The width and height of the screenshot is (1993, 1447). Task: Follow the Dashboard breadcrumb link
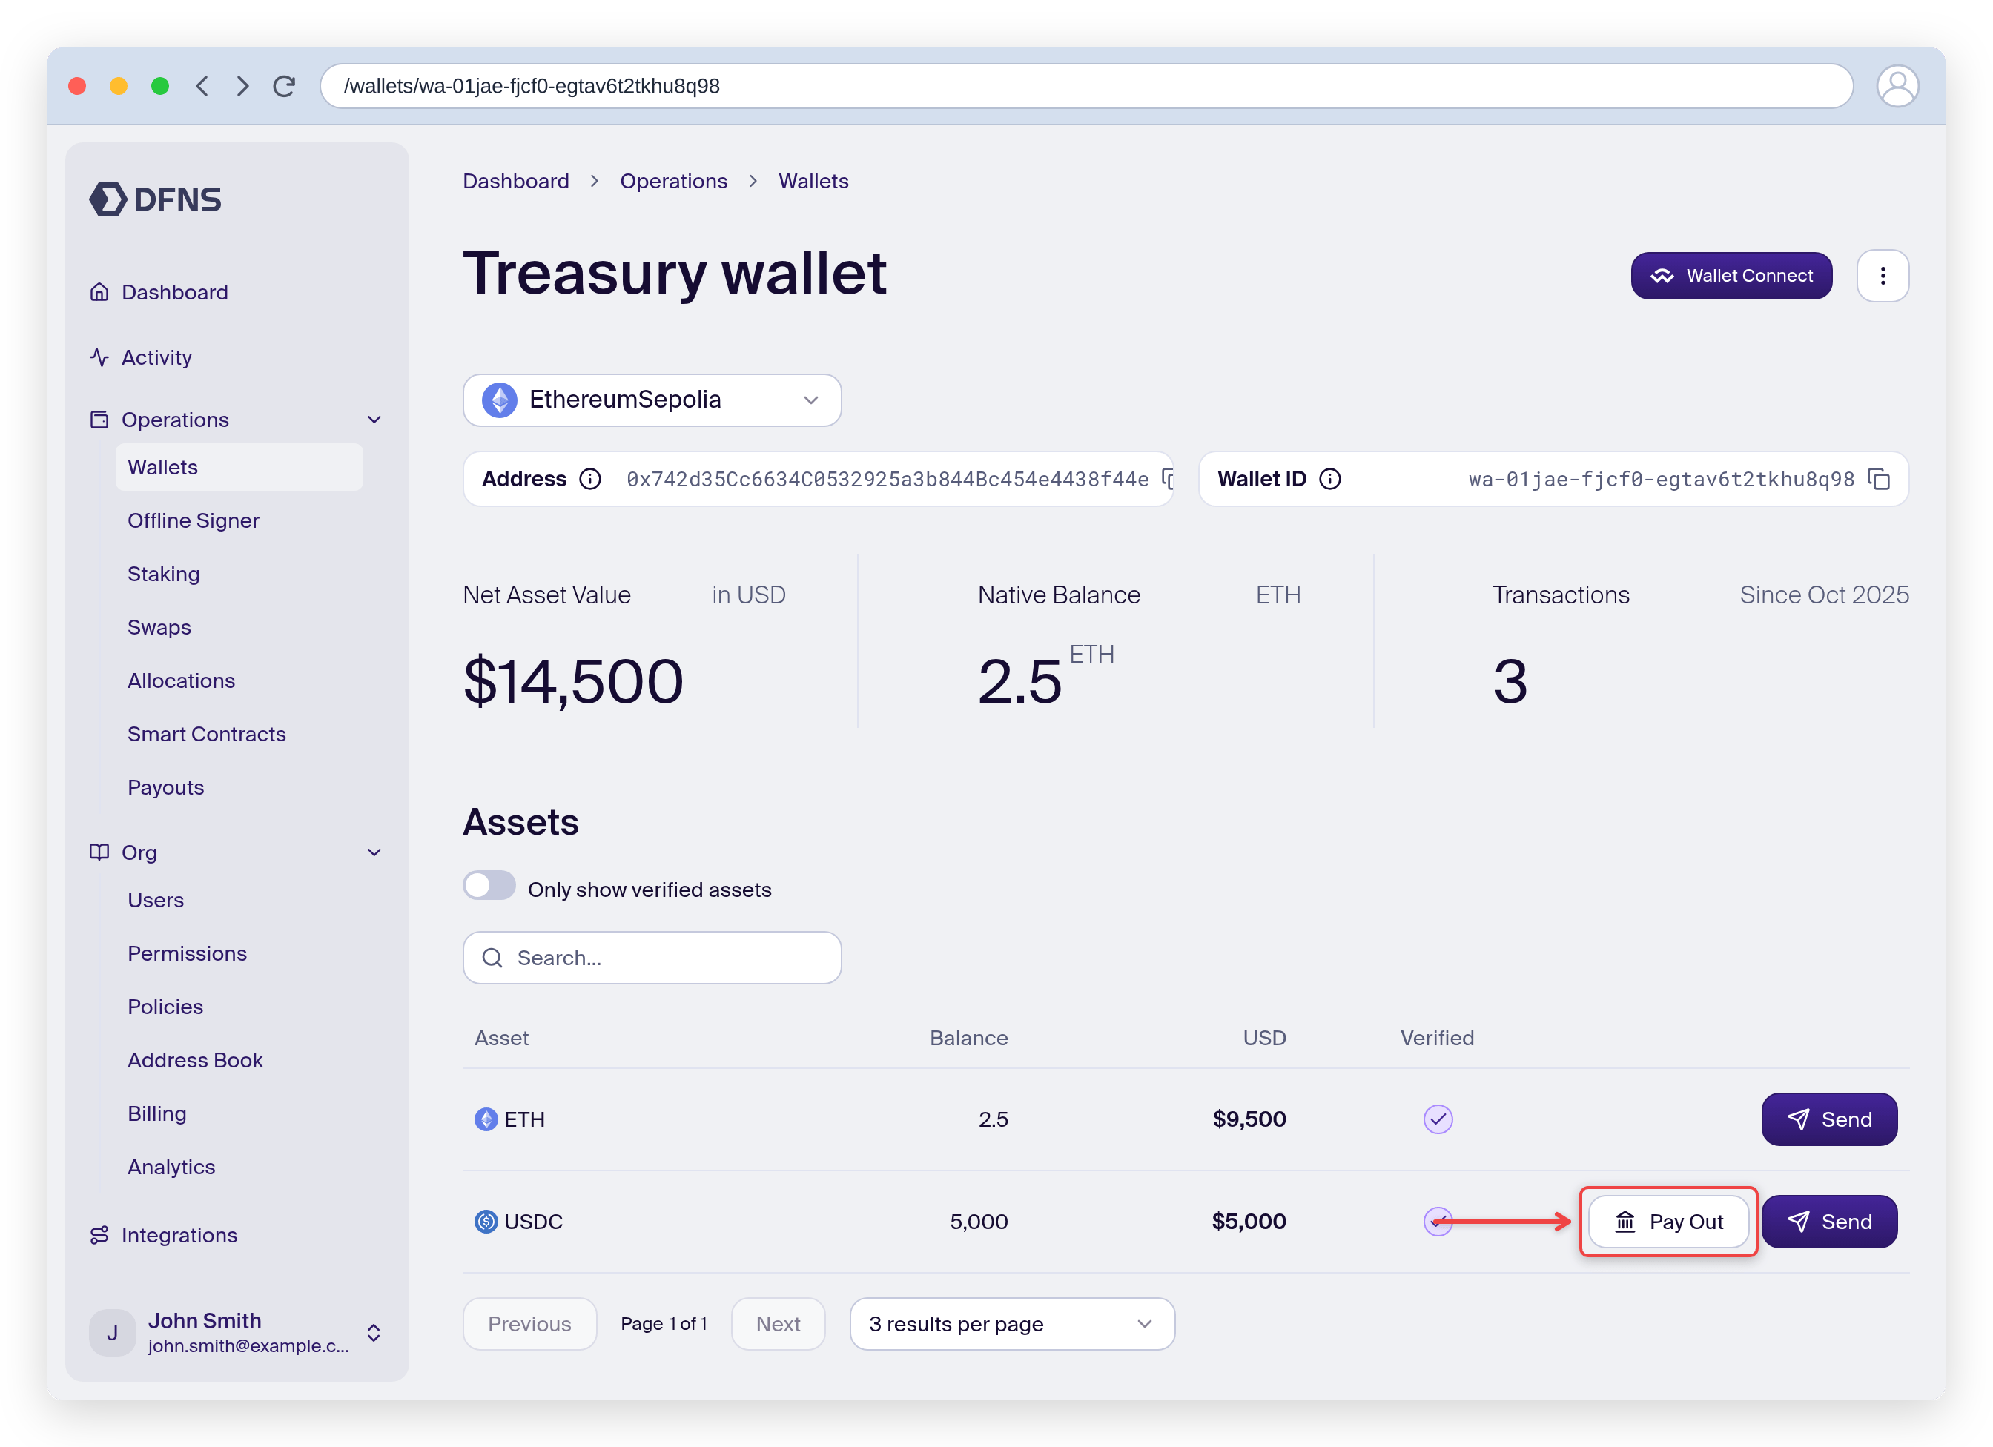click(516, 181)
